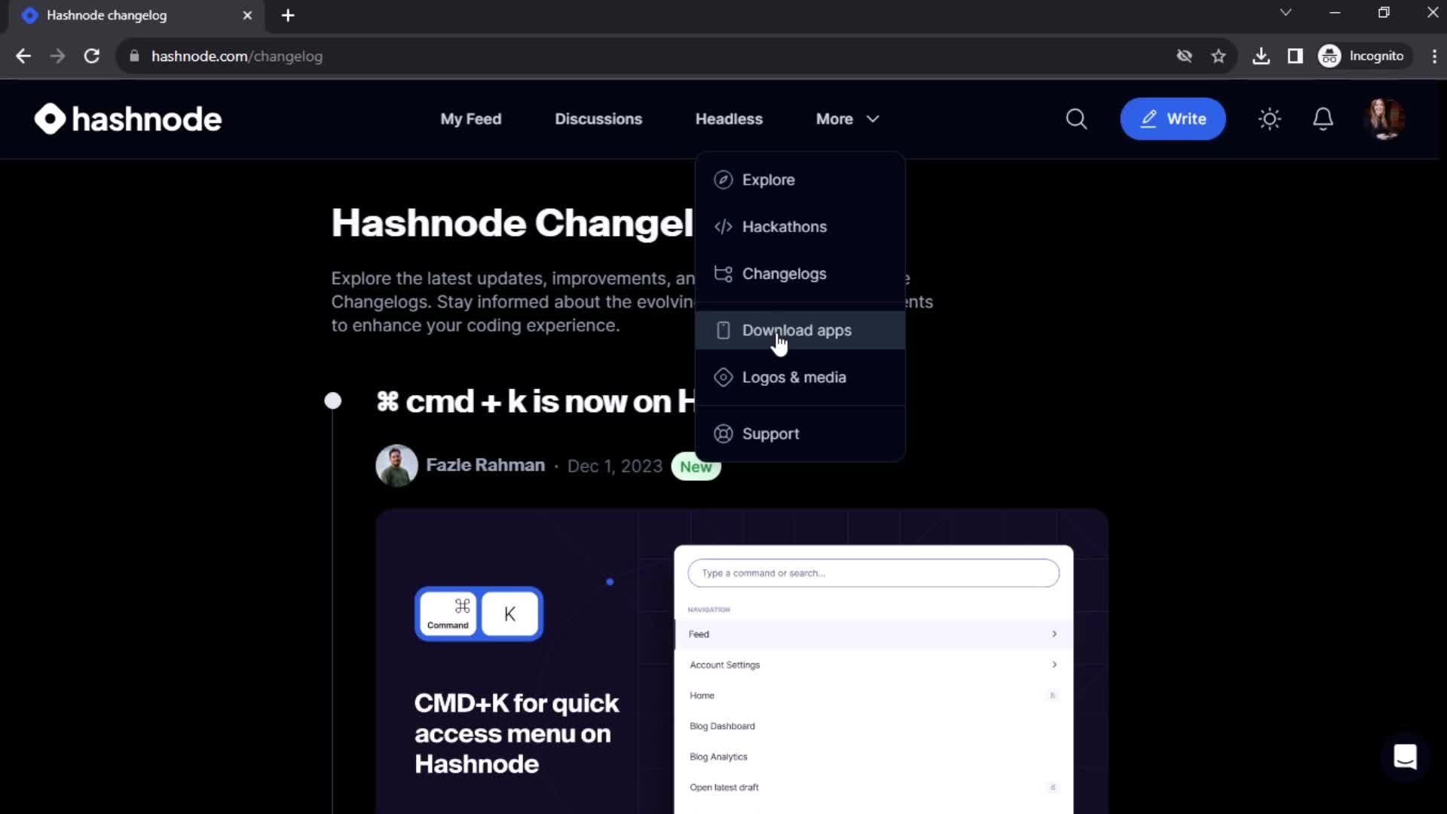Expand Feed navigation item
Image resolution: width=1447 pixels, height=814 pixels.
(1052, 634)
